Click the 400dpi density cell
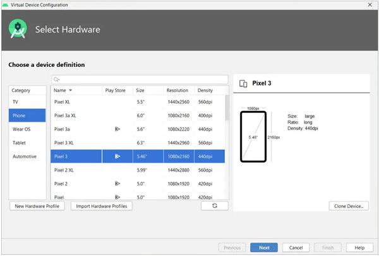379x256 pixels. click(205, 115)
